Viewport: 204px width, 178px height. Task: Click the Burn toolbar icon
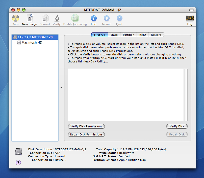15,18
